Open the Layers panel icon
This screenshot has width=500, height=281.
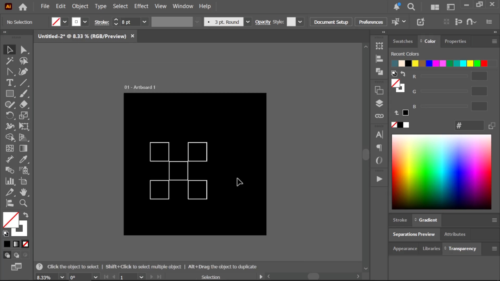[x=379, y=103]
